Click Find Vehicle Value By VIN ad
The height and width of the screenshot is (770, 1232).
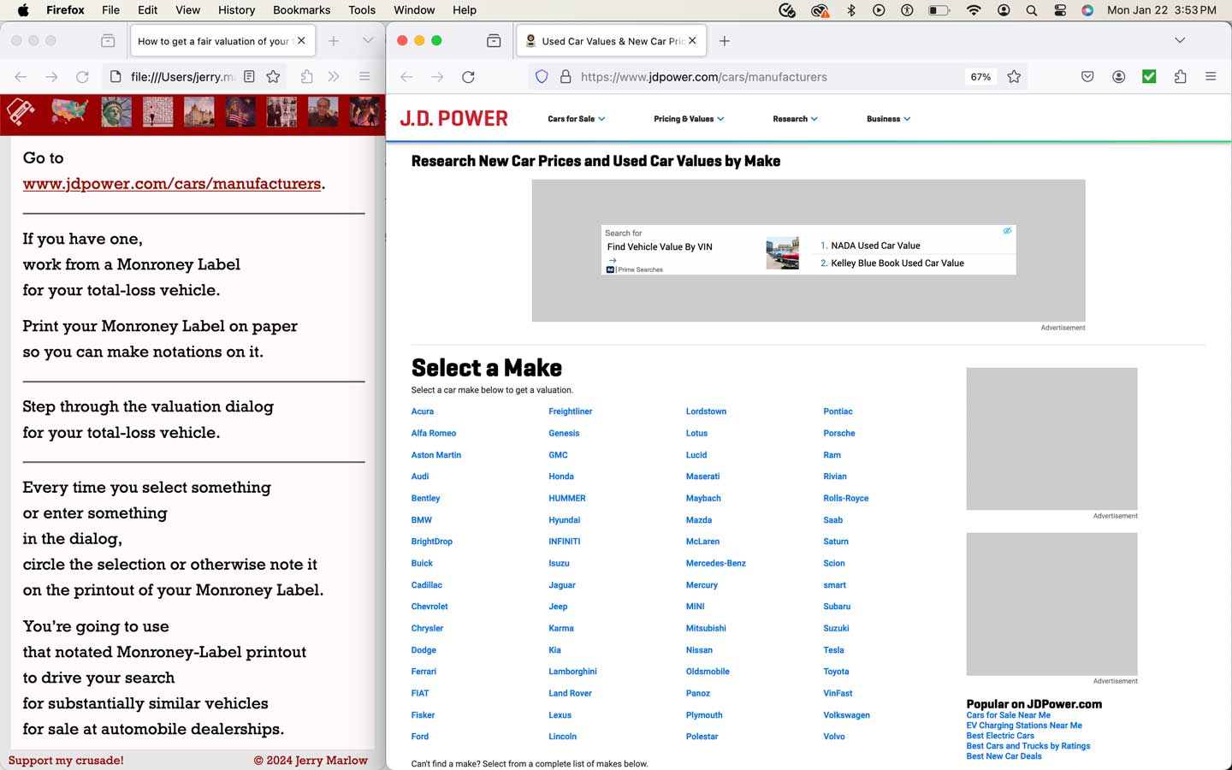pyautogui.click(x=660, y=246)
